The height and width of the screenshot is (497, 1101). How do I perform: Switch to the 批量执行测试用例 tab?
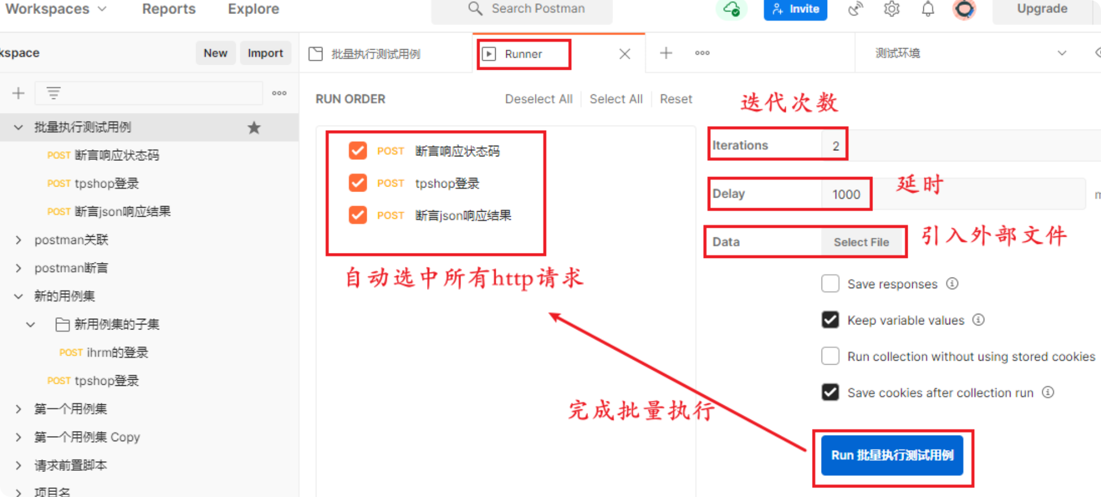pyautogui.click(x=386, y=54)
